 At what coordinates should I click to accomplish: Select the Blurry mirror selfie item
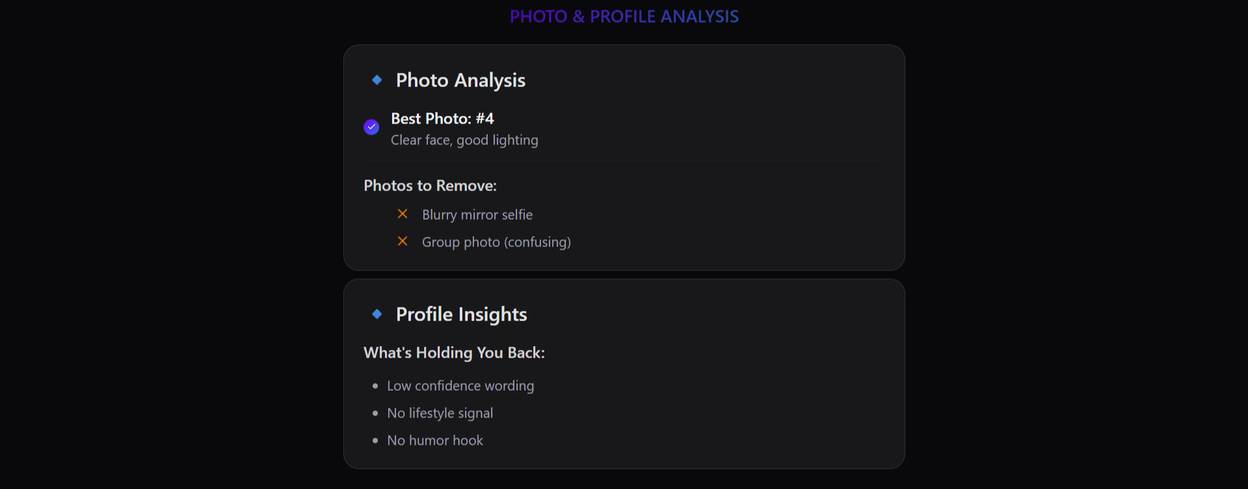click(x=477, y=215)
